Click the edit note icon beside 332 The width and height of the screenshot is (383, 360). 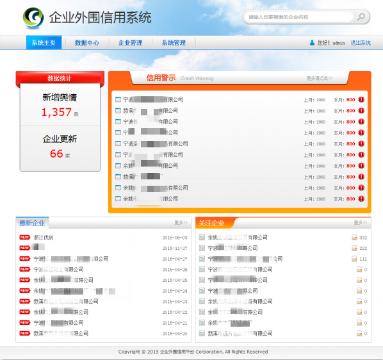(x=354, y=238)
